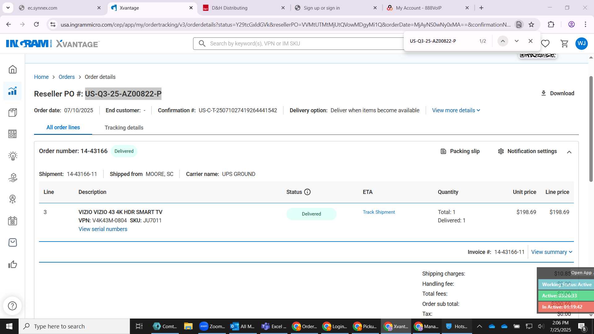This screenshot has width=594, height=334.
Task: Open the WJ user profile avatar
Action: [x=582, y=44]
